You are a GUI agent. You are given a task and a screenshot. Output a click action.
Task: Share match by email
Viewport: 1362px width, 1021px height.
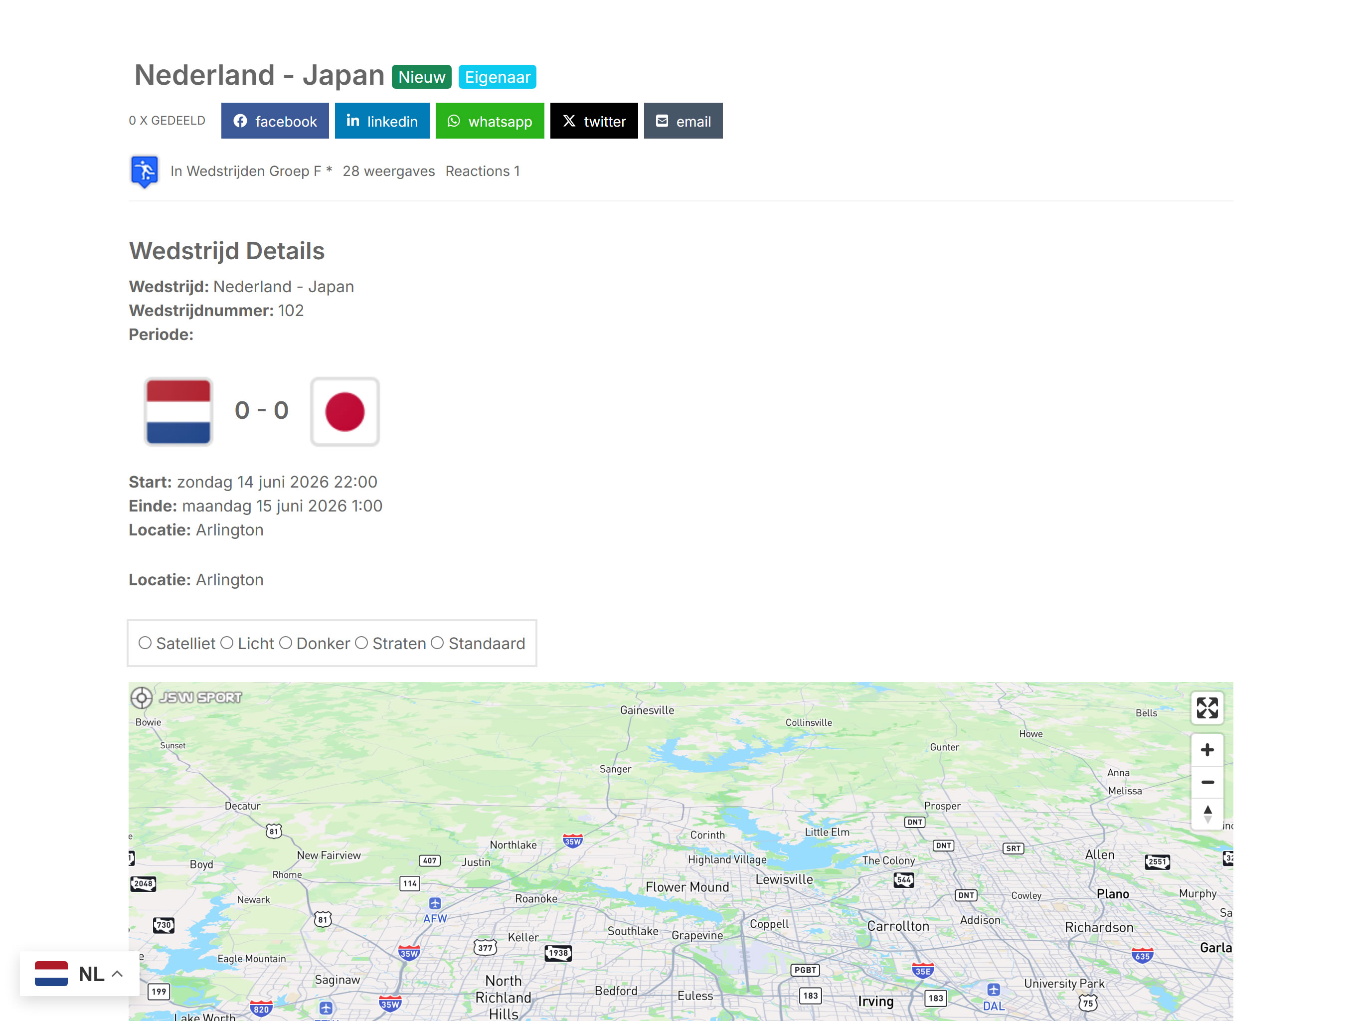[x=683, y=121]
